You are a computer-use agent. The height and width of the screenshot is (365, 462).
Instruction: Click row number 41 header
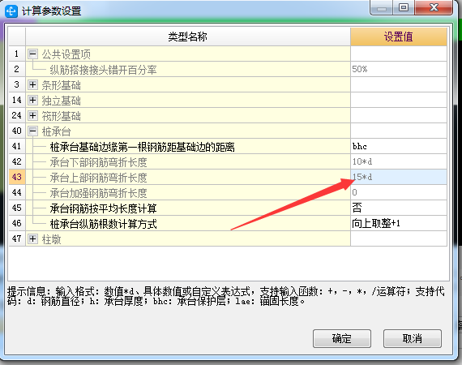[x=17, y=146]
